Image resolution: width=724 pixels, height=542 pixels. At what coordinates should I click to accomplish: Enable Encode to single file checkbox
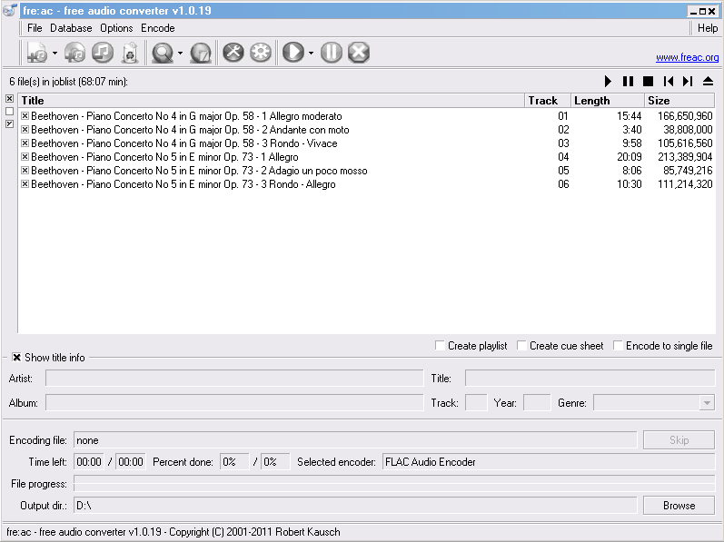(618, 346)
